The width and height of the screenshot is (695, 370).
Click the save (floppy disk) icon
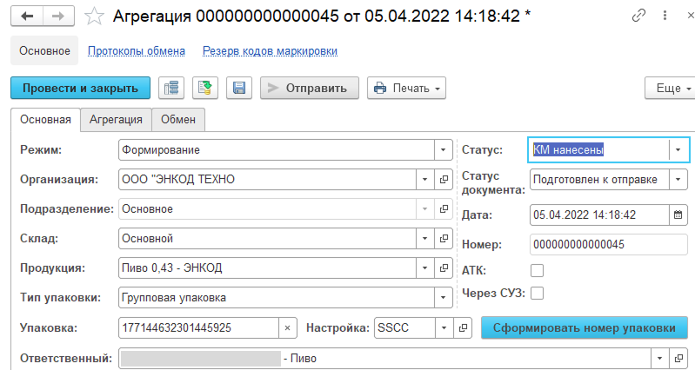238,88
